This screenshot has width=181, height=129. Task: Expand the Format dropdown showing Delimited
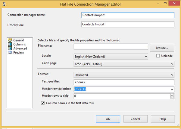[172, 75]
